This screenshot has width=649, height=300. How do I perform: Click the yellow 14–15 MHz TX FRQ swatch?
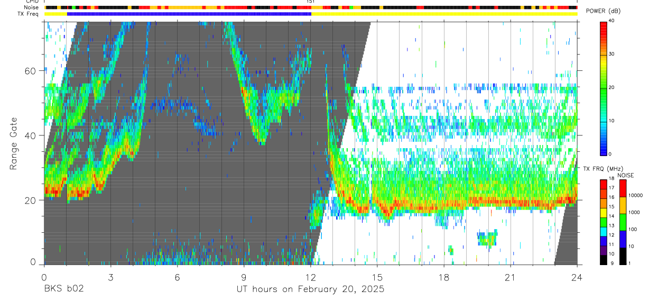click(x=604, y=212)
